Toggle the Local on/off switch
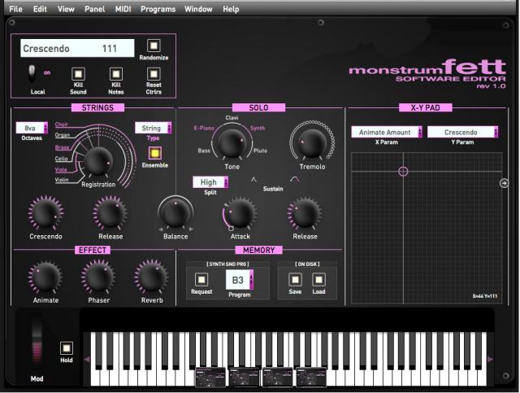The height and width of the screenshot is (393, 520). point(32,74)
